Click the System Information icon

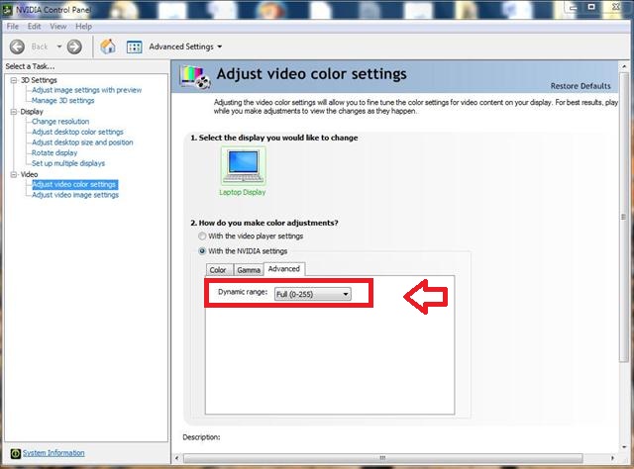tap(16, 453)
